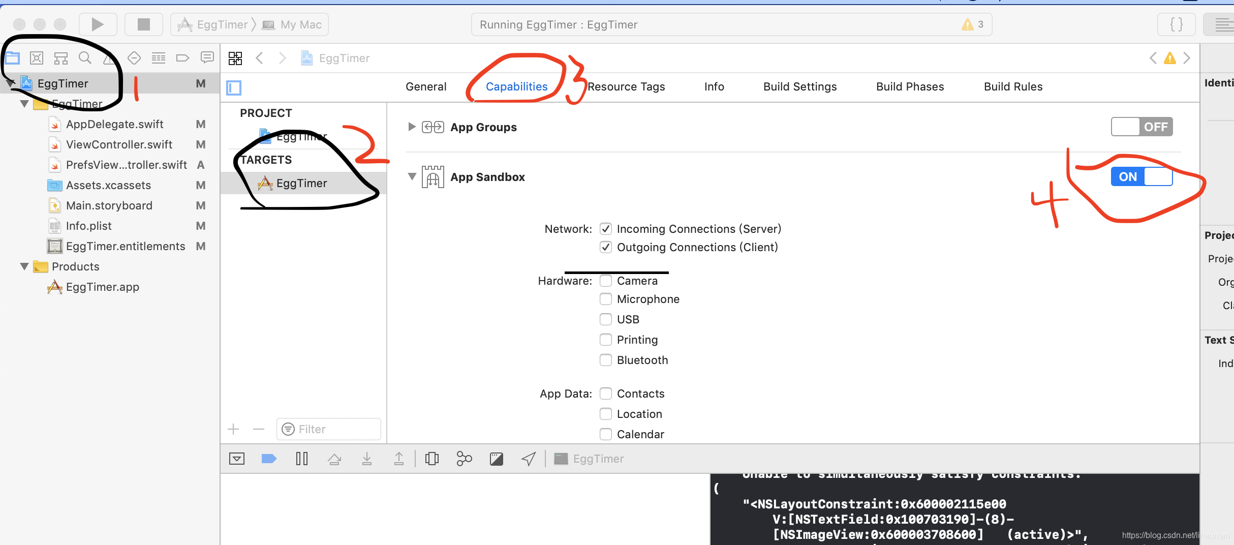Step into in debug bar
The width and height of the screenshot is (1234, 545).
tap(367, 459)
